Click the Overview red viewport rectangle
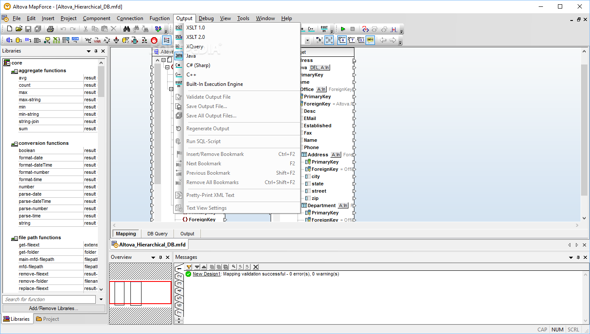 (140, 293)
